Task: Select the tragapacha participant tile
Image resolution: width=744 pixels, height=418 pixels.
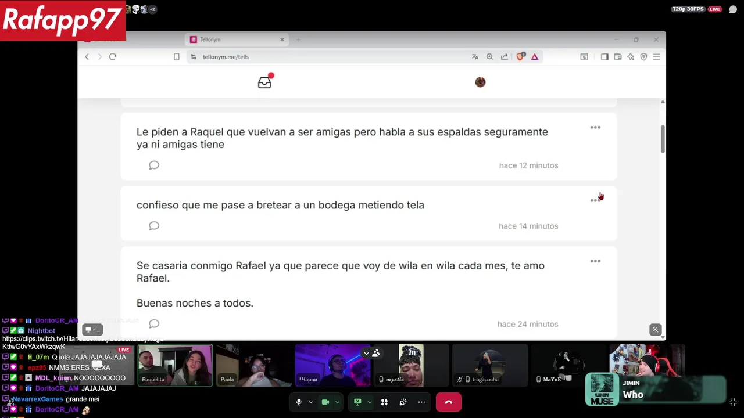Action: [x=490, y=365]
